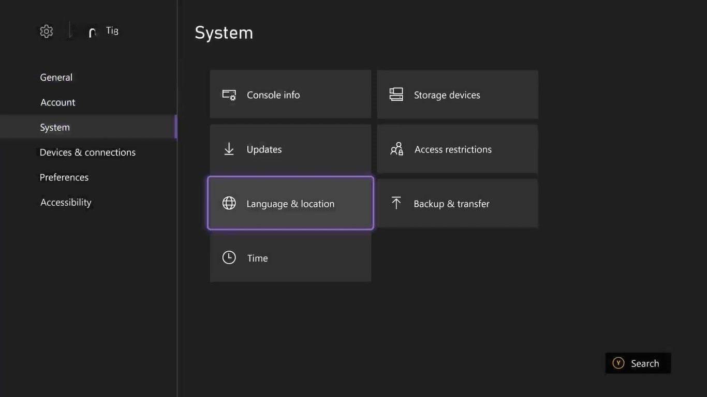Open the Accessibility category
Image resolution: width=707 pixels, height=397 pixels.
coord(66,202)
